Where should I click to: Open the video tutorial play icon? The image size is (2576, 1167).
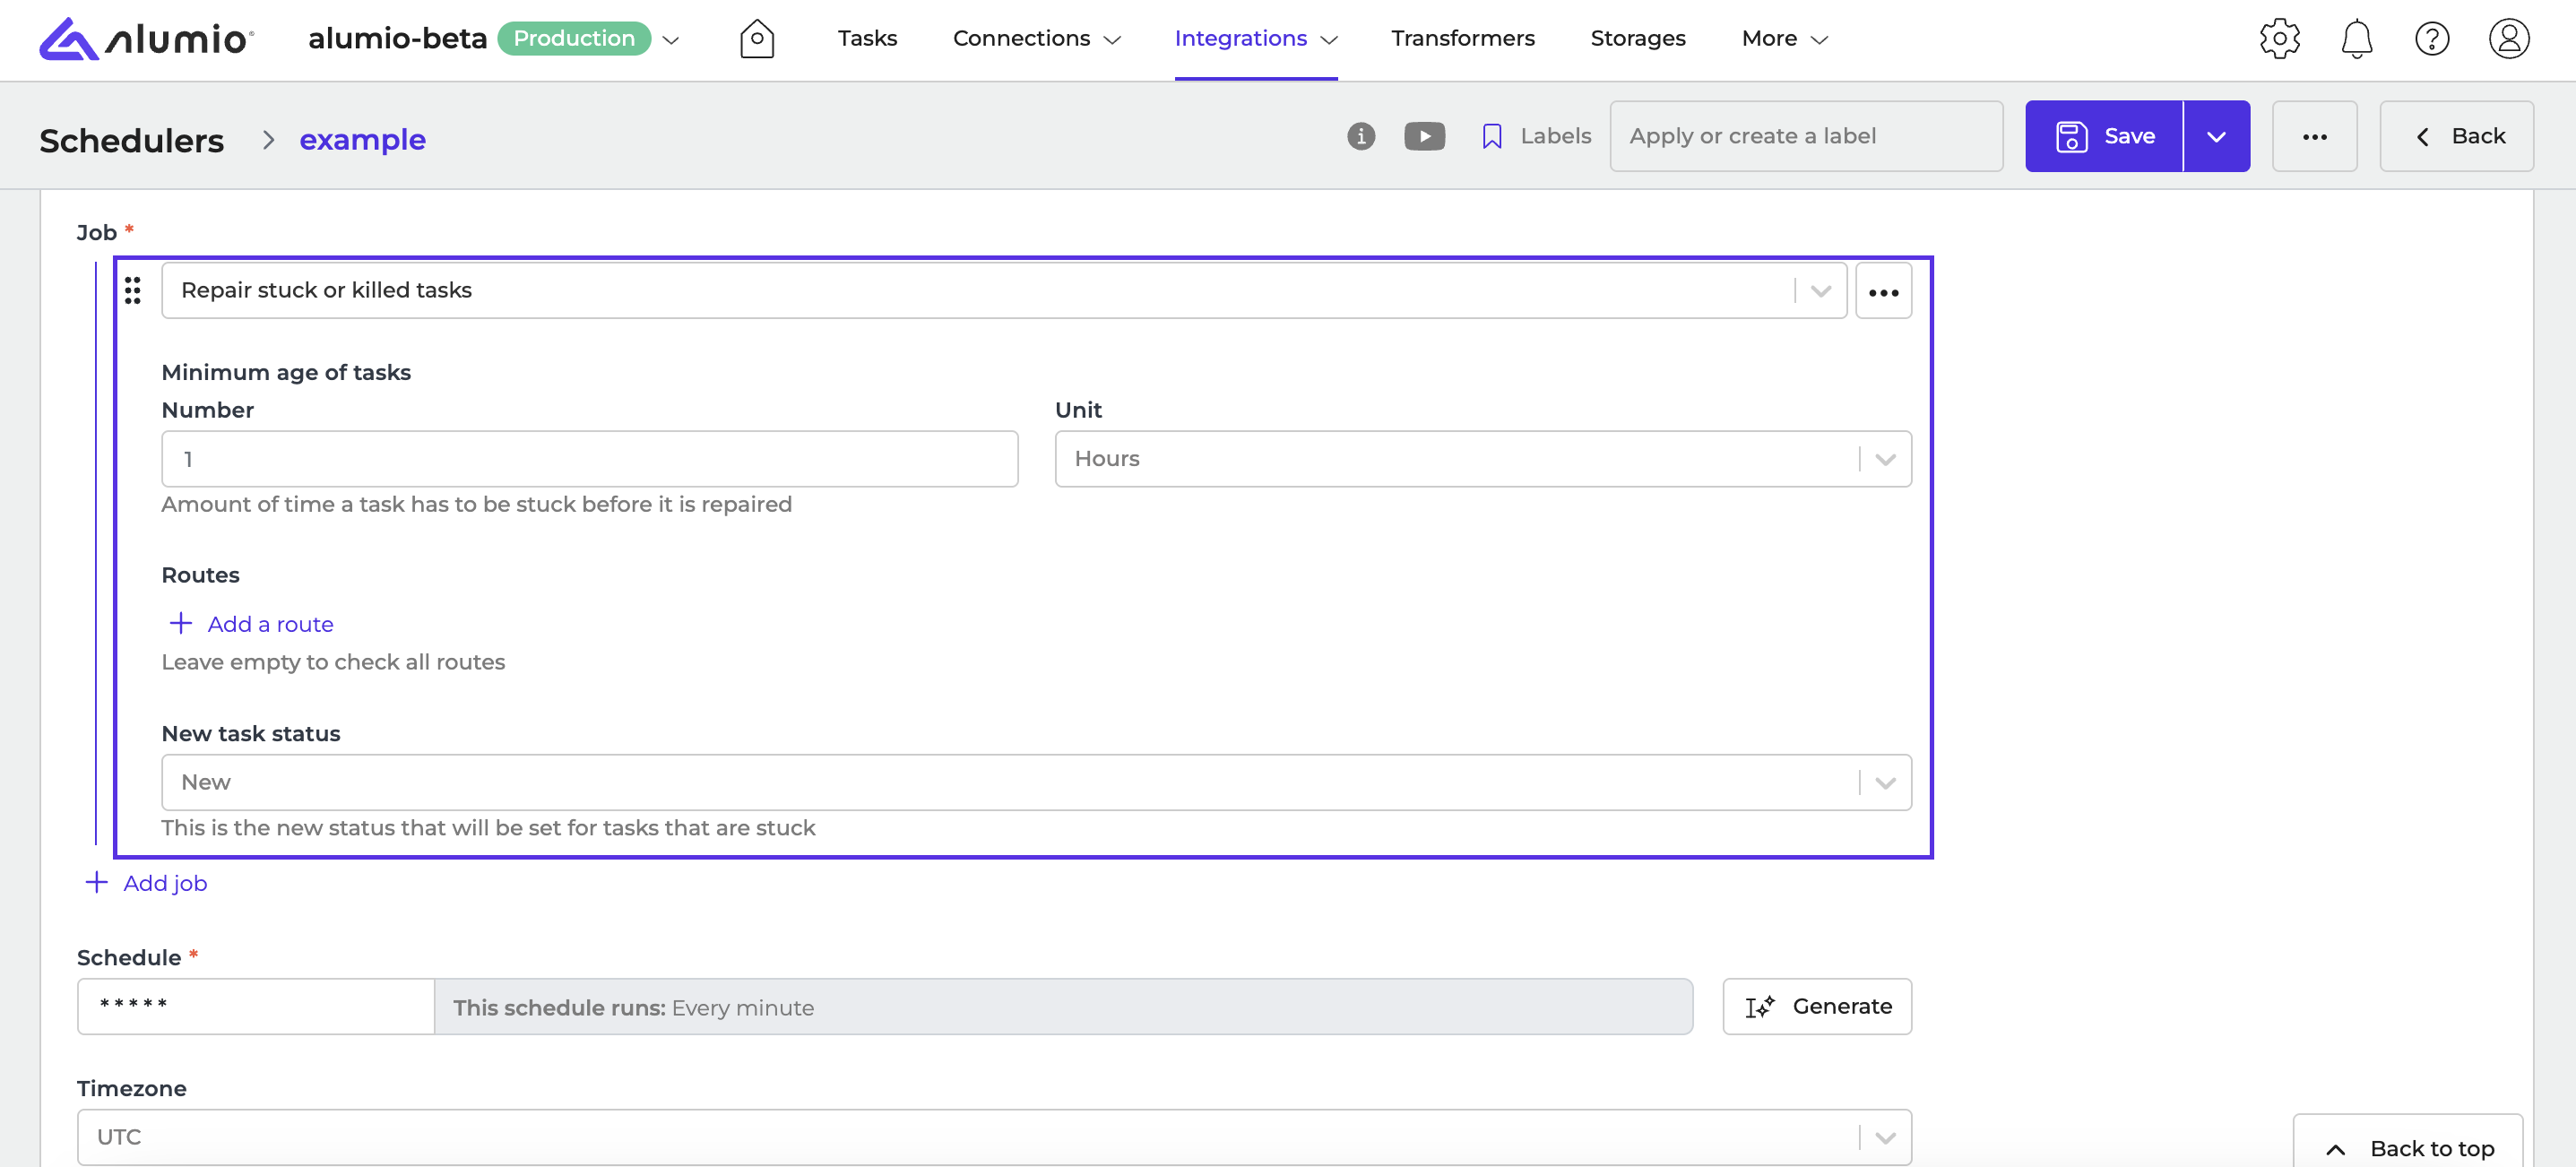pos(1424,136)
